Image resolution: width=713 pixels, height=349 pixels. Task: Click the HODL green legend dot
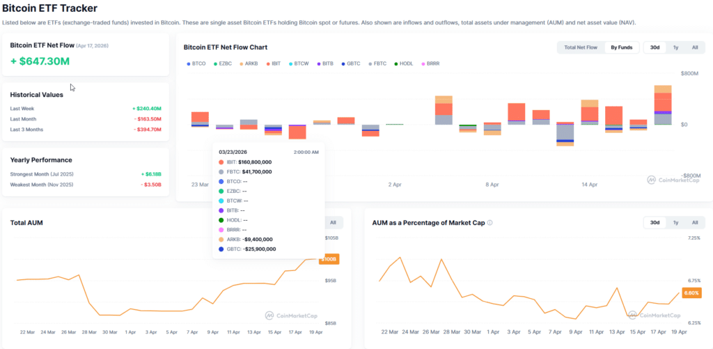[x=395, y=63]
